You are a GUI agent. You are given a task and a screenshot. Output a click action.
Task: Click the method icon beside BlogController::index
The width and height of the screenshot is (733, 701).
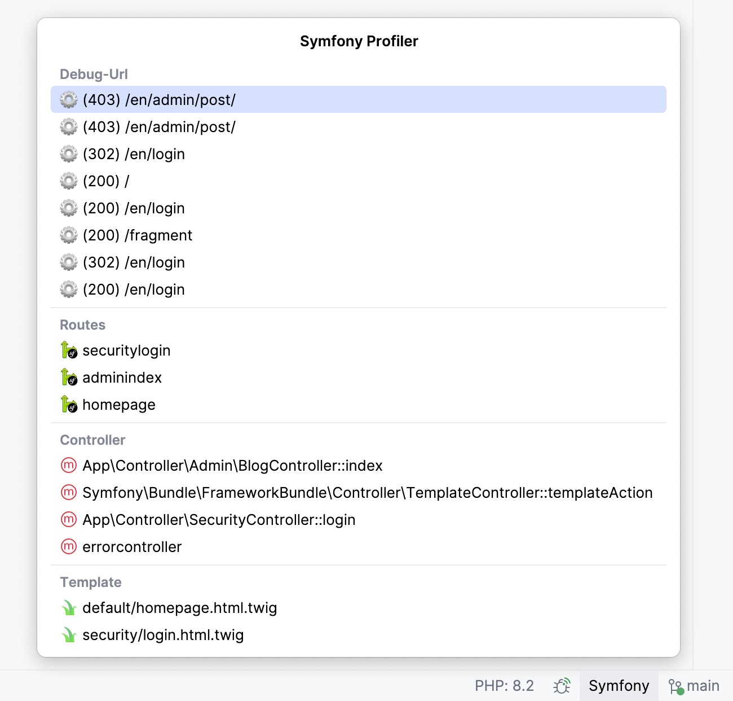click(68, 465)
